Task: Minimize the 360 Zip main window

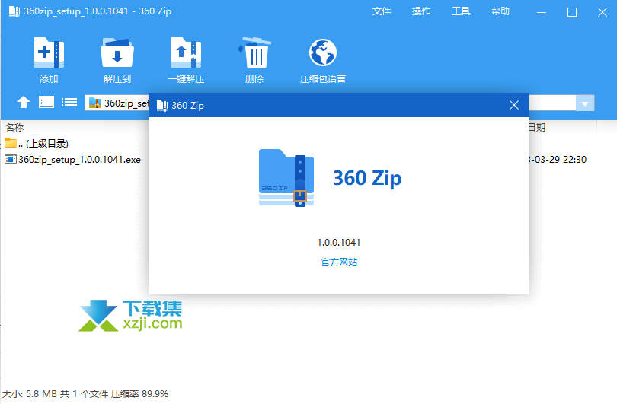Action: tap(542, 12)
